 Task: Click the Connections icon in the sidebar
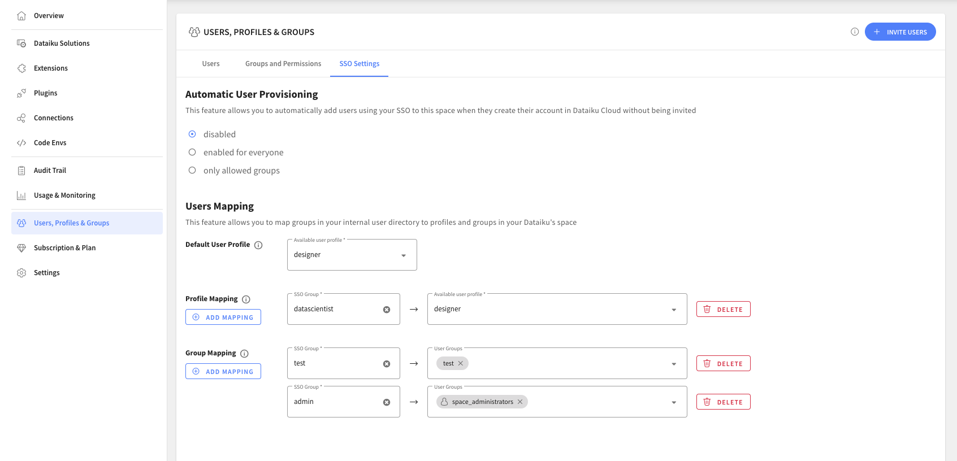click(x=21, y=118)
